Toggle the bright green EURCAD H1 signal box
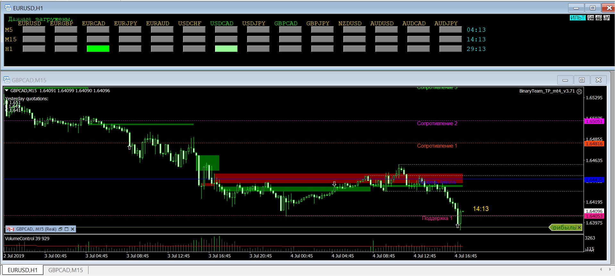 [x=98, y=49]
